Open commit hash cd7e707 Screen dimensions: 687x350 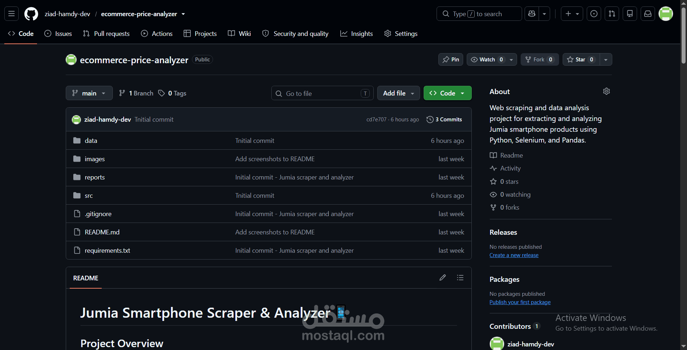click(x=376, y=120)
